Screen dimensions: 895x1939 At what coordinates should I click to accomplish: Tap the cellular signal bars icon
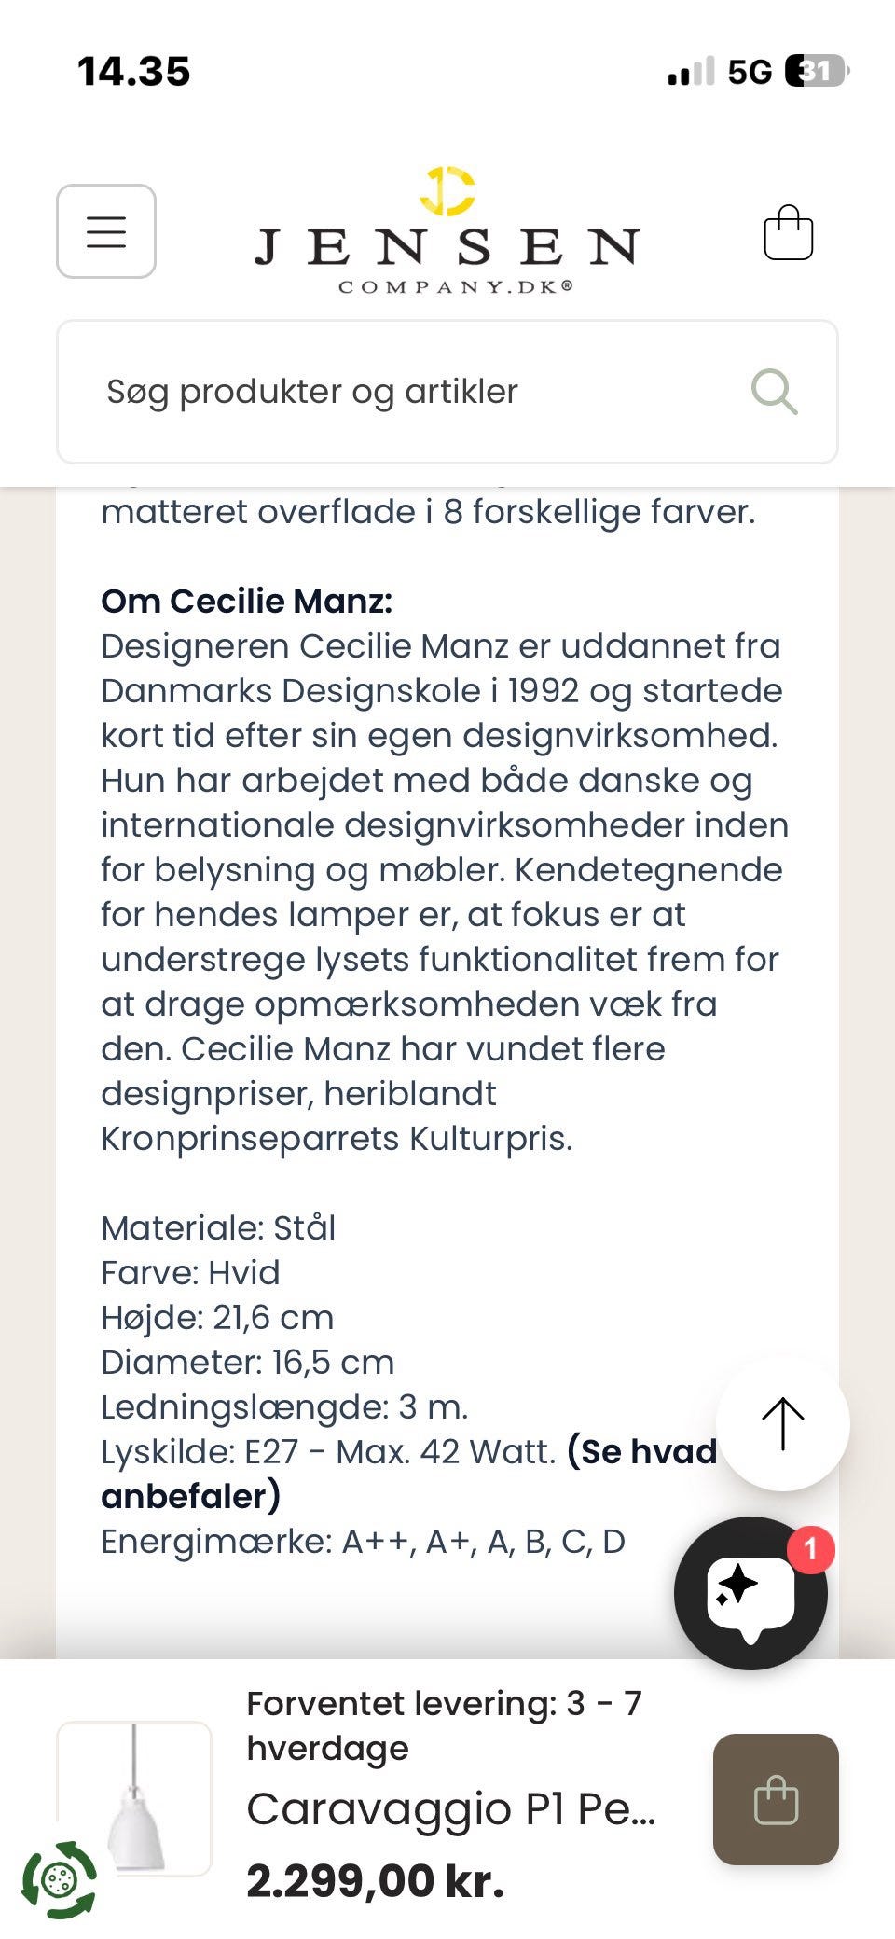pos(690,72)
